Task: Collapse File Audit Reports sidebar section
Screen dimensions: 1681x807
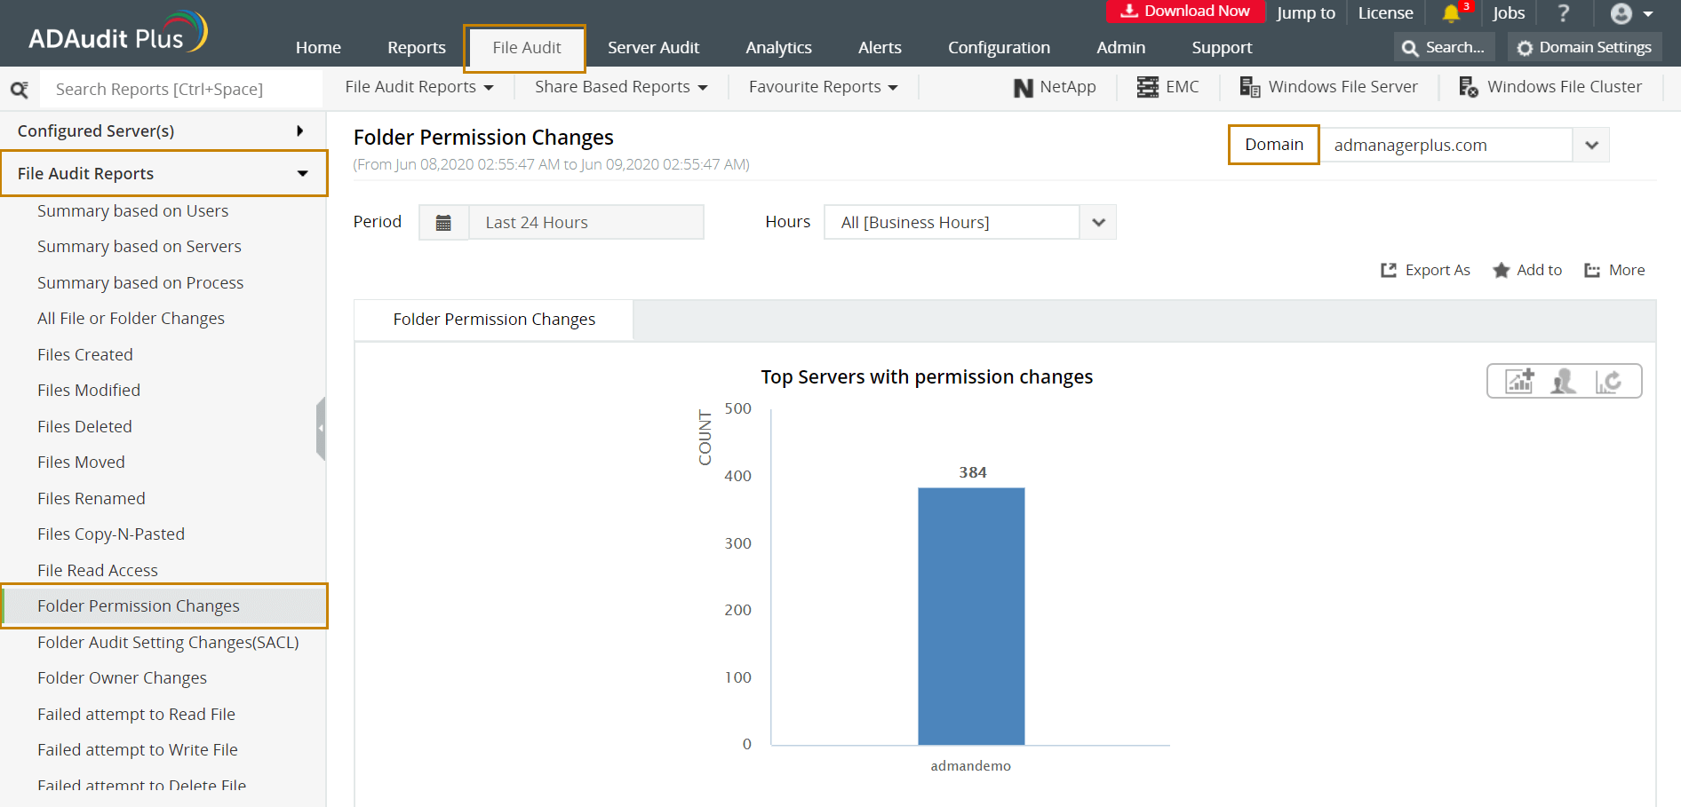Action: point(163,173)
